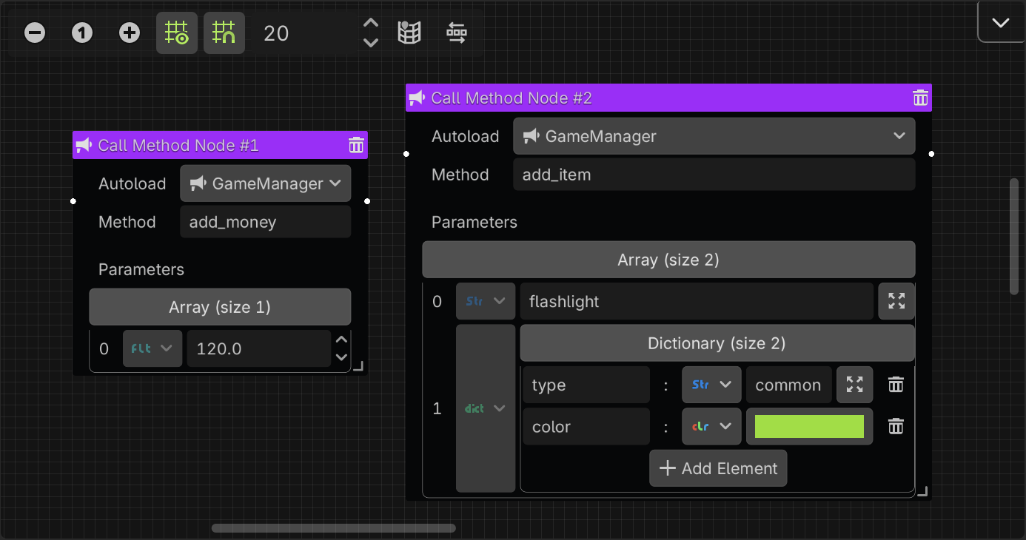This screenshot has height=540, width=1026.
Task: Open the clr type dropdown for color
Action: pos(711,426)
